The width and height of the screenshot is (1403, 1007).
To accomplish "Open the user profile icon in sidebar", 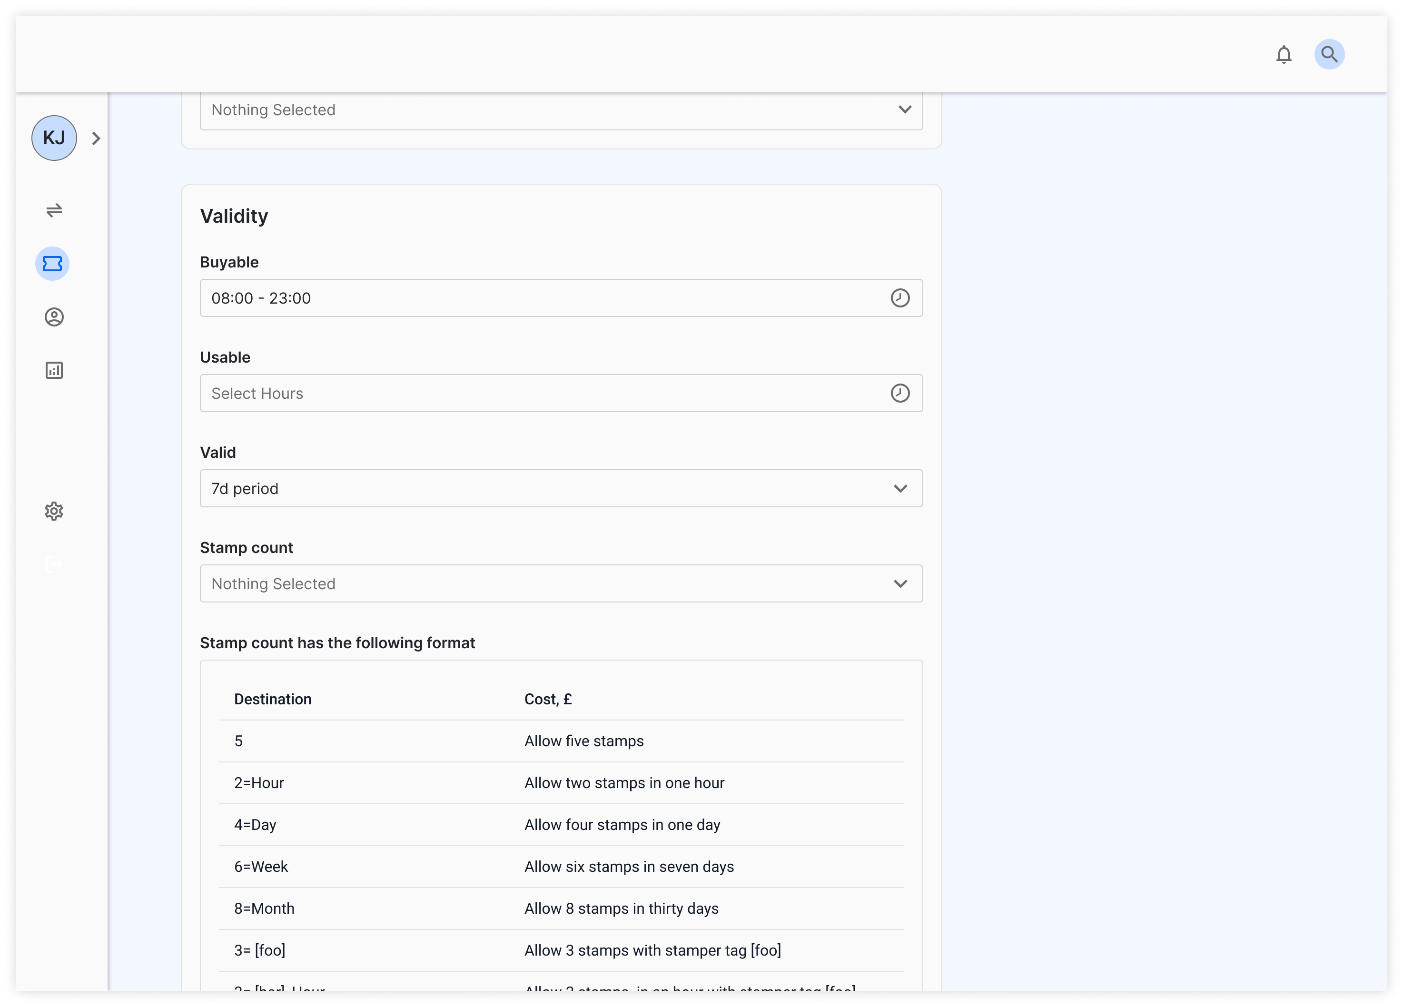I will (x=54, y=317).
